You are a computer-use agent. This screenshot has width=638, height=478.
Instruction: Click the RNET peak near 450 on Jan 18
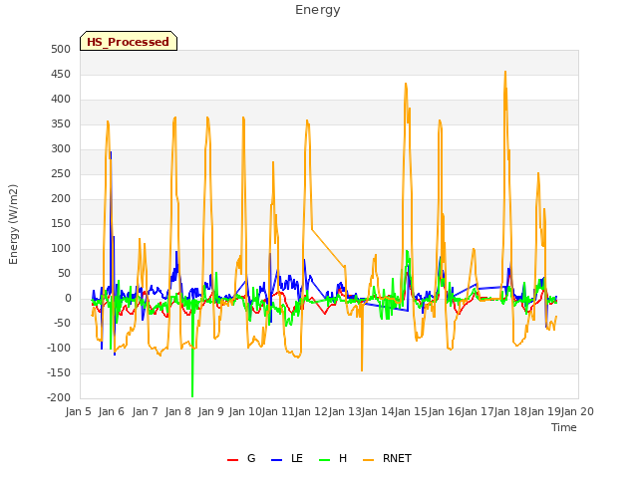505,73
